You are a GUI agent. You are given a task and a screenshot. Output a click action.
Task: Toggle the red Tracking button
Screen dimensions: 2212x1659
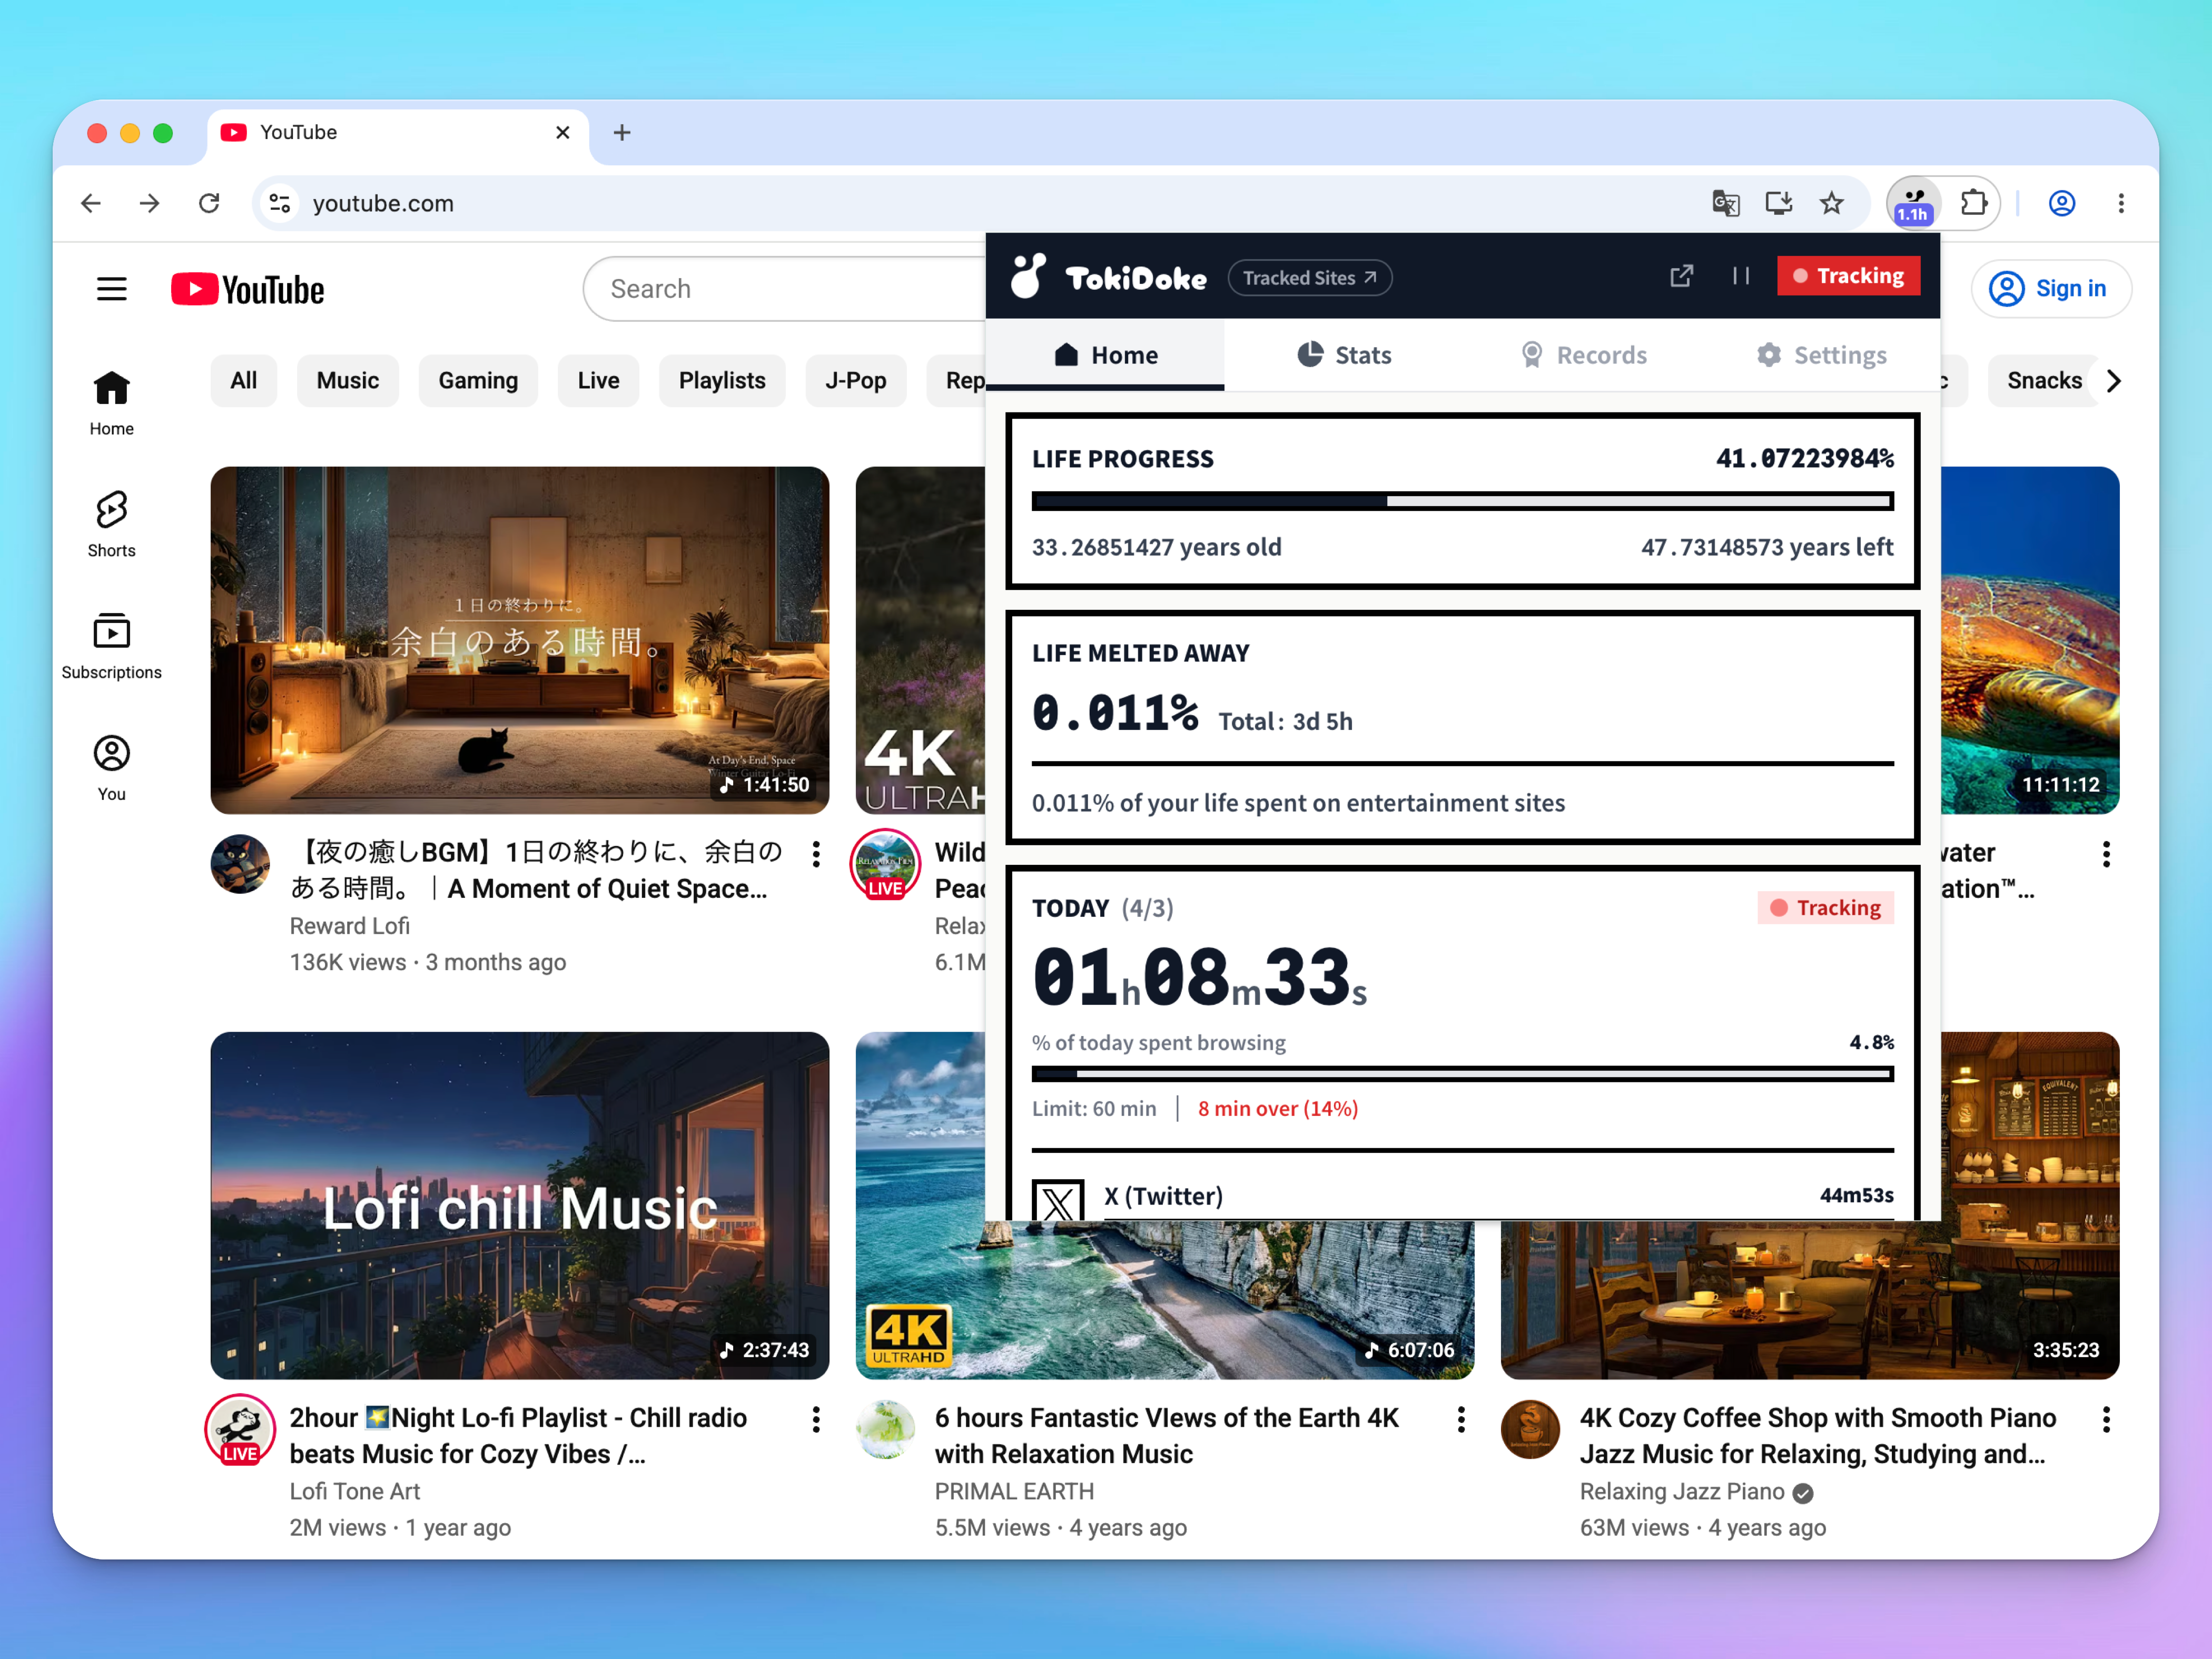tap(1848, 276)
